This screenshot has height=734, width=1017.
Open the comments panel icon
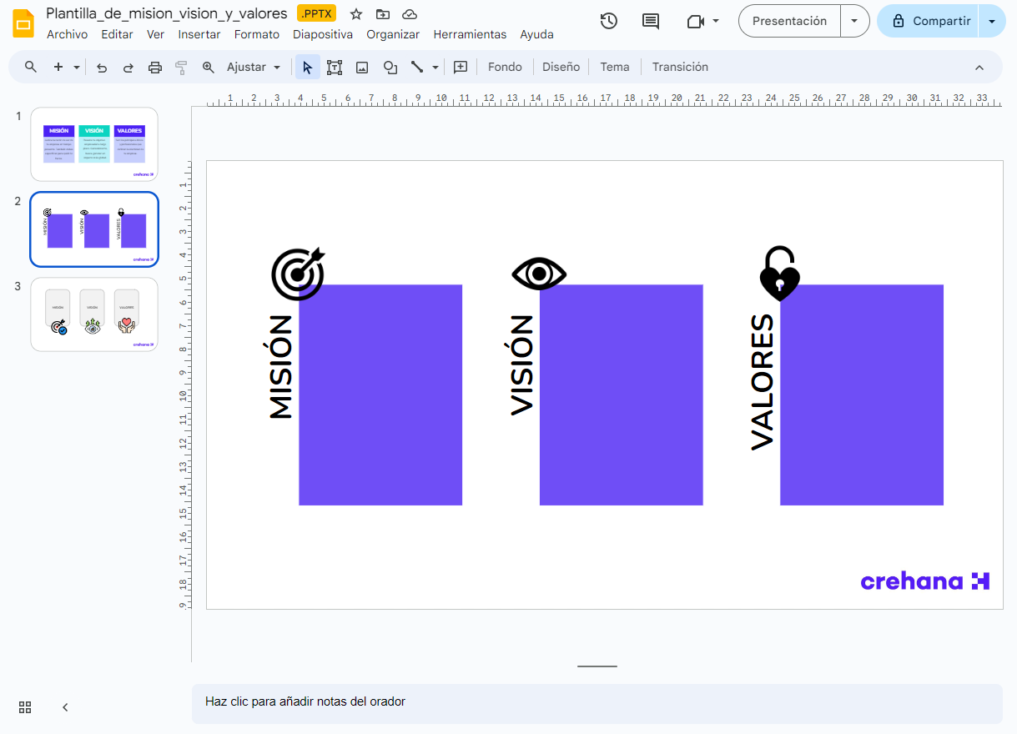click(x=651, y=21)
